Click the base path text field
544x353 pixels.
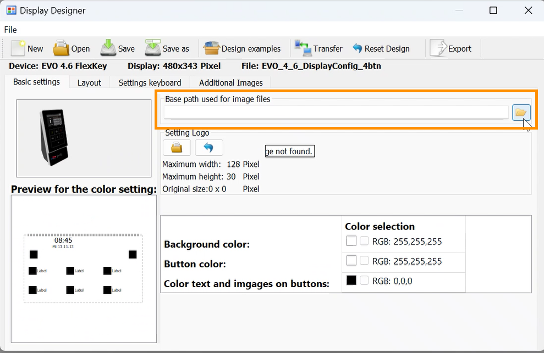tap(336, 113)
